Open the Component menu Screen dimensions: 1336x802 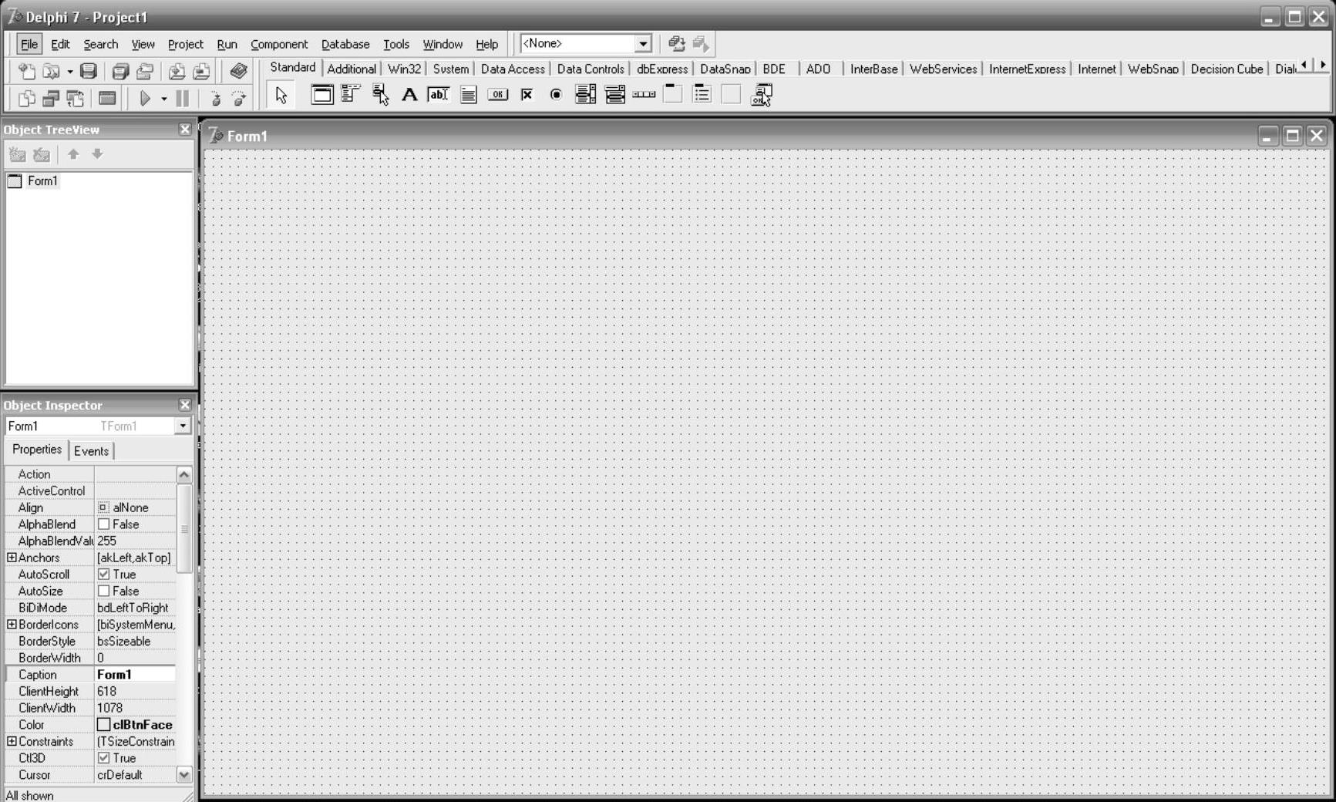(x=279, y=44)
